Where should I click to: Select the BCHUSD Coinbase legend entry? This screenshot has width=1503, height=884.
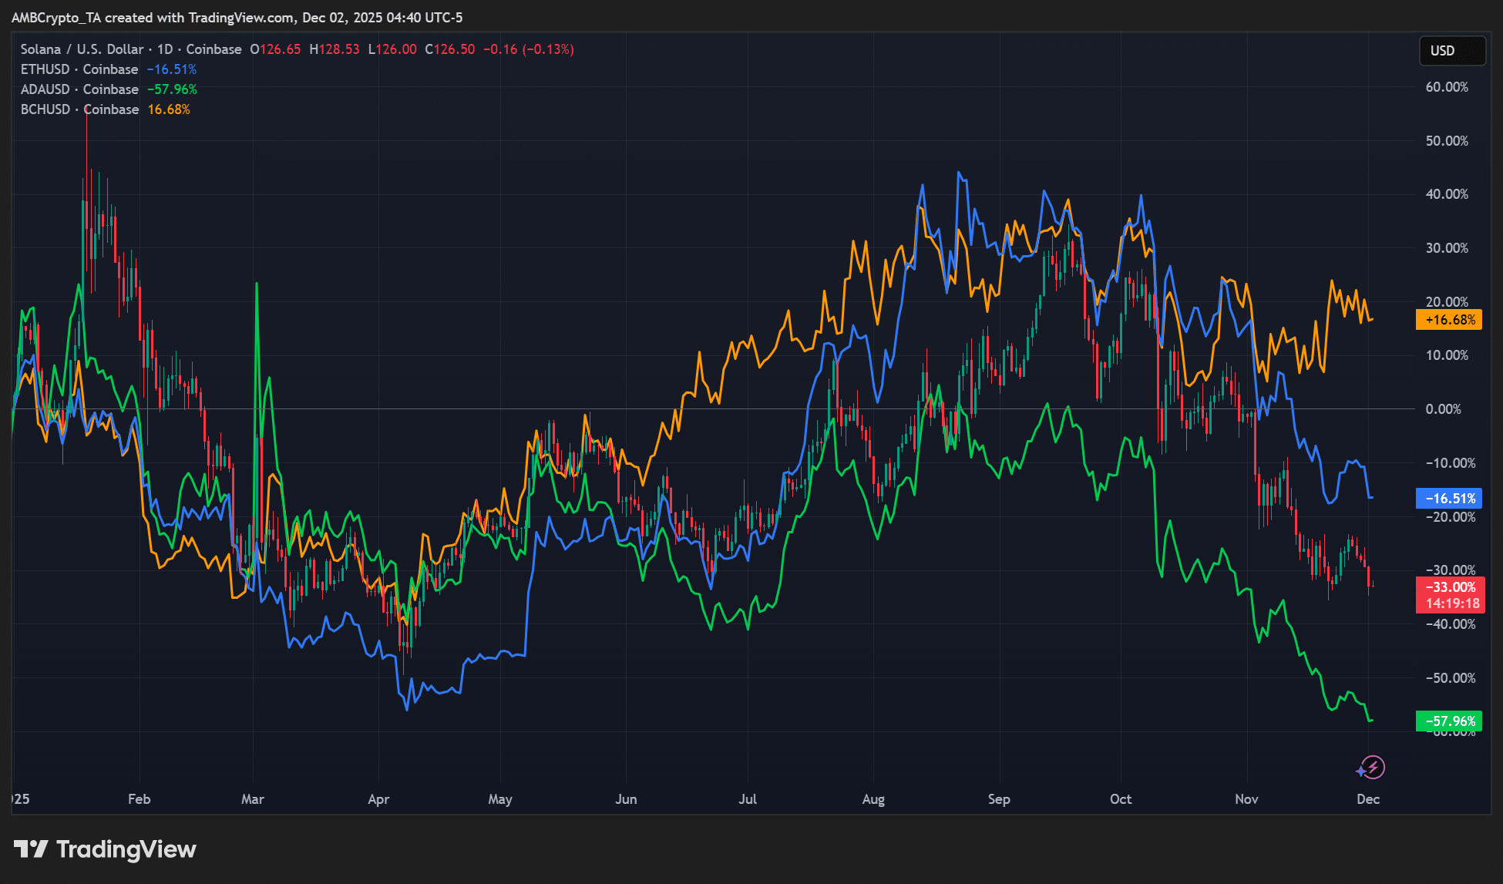click(x=79, y=109)
